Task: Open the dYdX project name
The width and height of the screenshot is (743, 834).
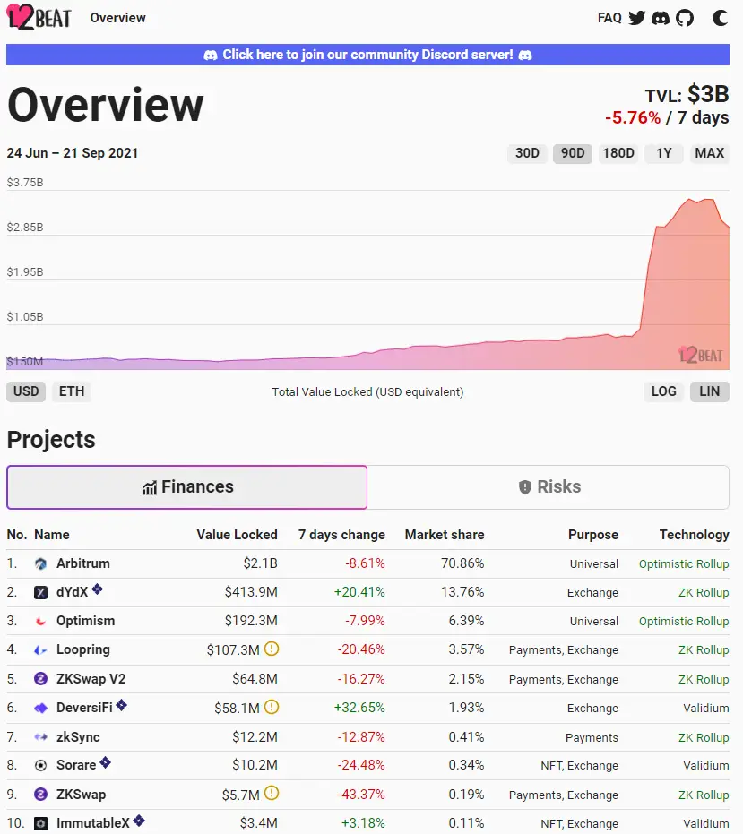Action: (72, 592)
